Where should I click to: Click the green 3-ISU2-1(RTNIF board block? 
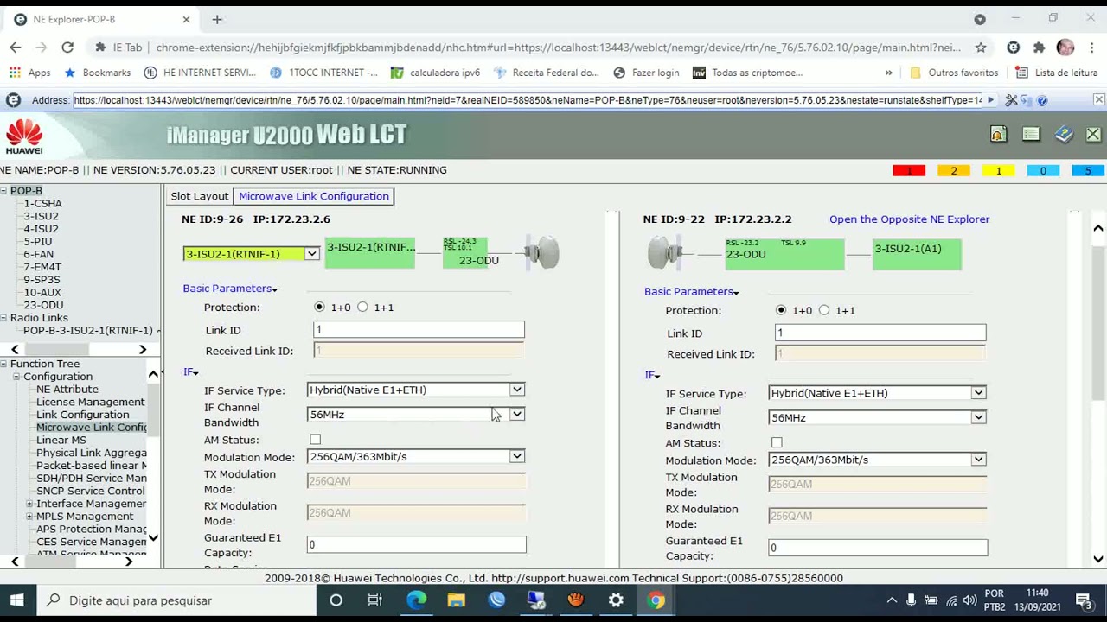pyautogui.click(x=370, y=253)
